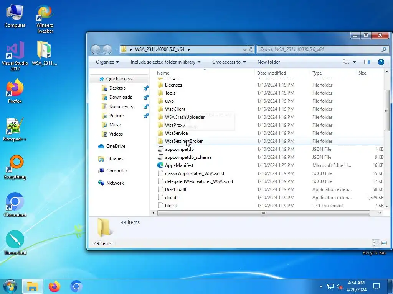This screenshot has height=294, width=393.
Task: Switch to large icons view in status bar
Action: (384, 243)
